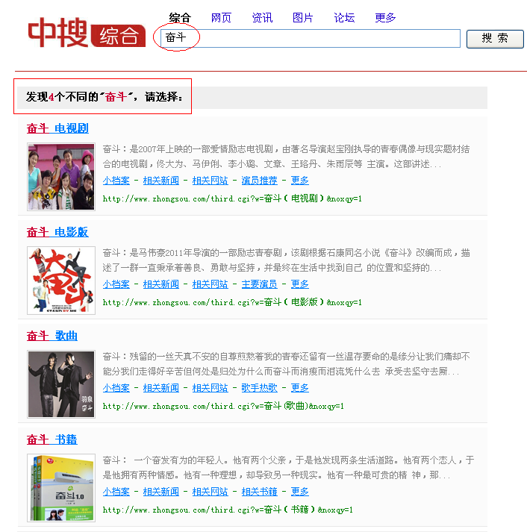Viewport: 527px width, 532px height.
Task: Open the 奋斗 电影版 result title
Action: 57,232
